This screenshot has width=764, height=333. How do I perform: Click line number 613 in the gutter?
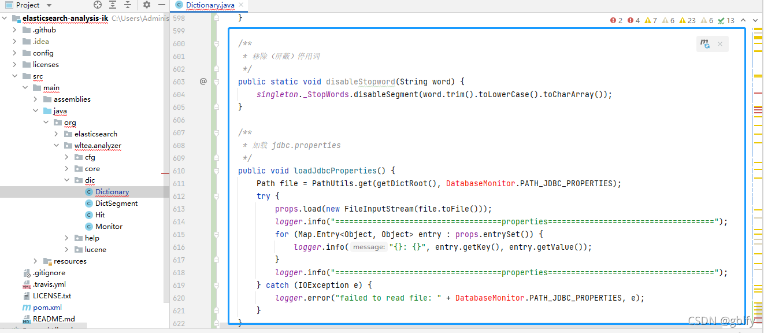tap(178, 209)
